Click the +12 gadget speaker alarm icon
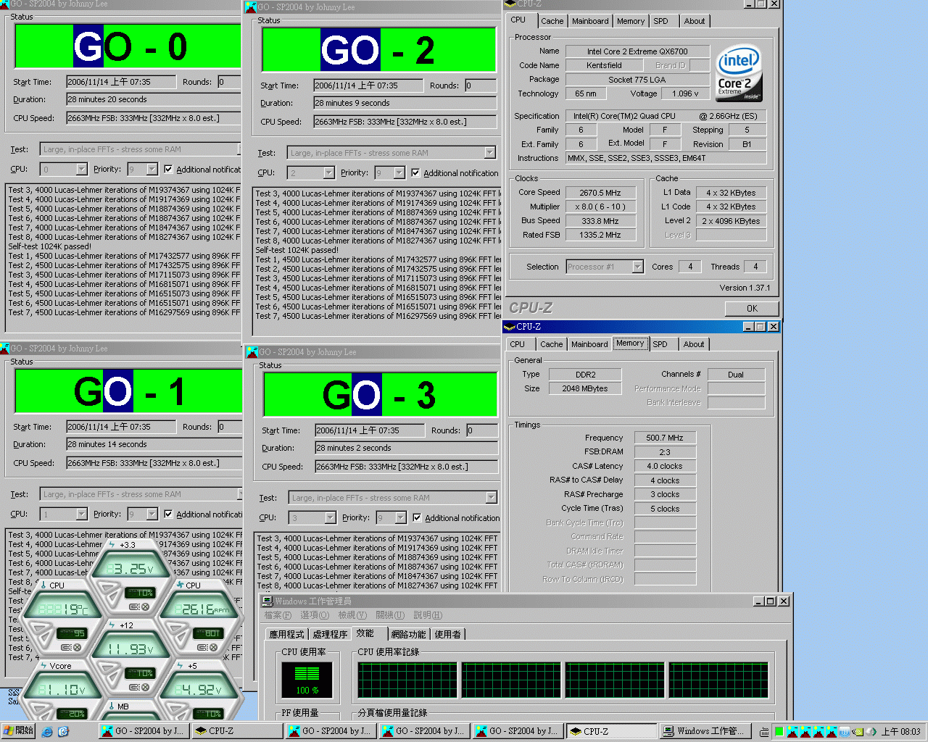The height and width of the screenshot is (742, 928). click(134, 687)
